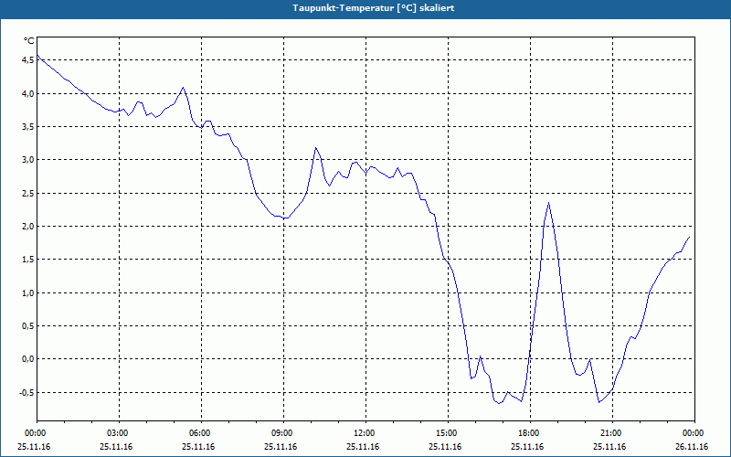Click the y-axis value -0,5
The width and height of the screenshot is (731, 457).
[26, 393]
